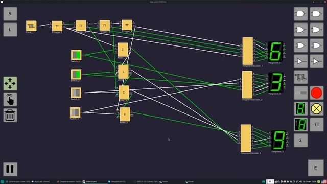Pick the NOT inverter gate from palette

pyautogui.click(x=317, y=61)
